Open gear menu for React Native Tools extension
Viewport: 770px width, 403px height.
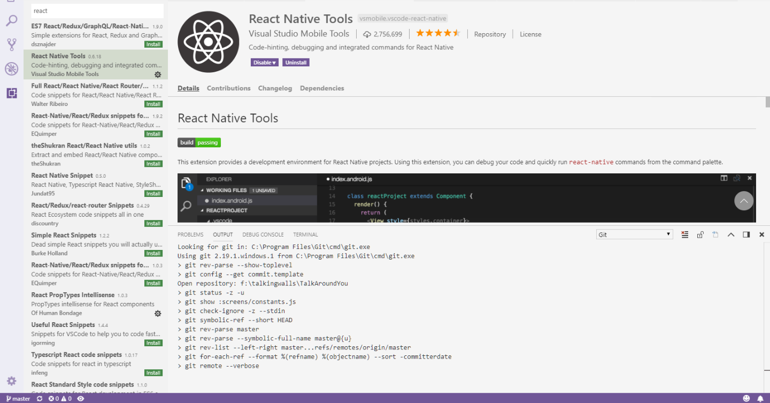click(158, 74)
